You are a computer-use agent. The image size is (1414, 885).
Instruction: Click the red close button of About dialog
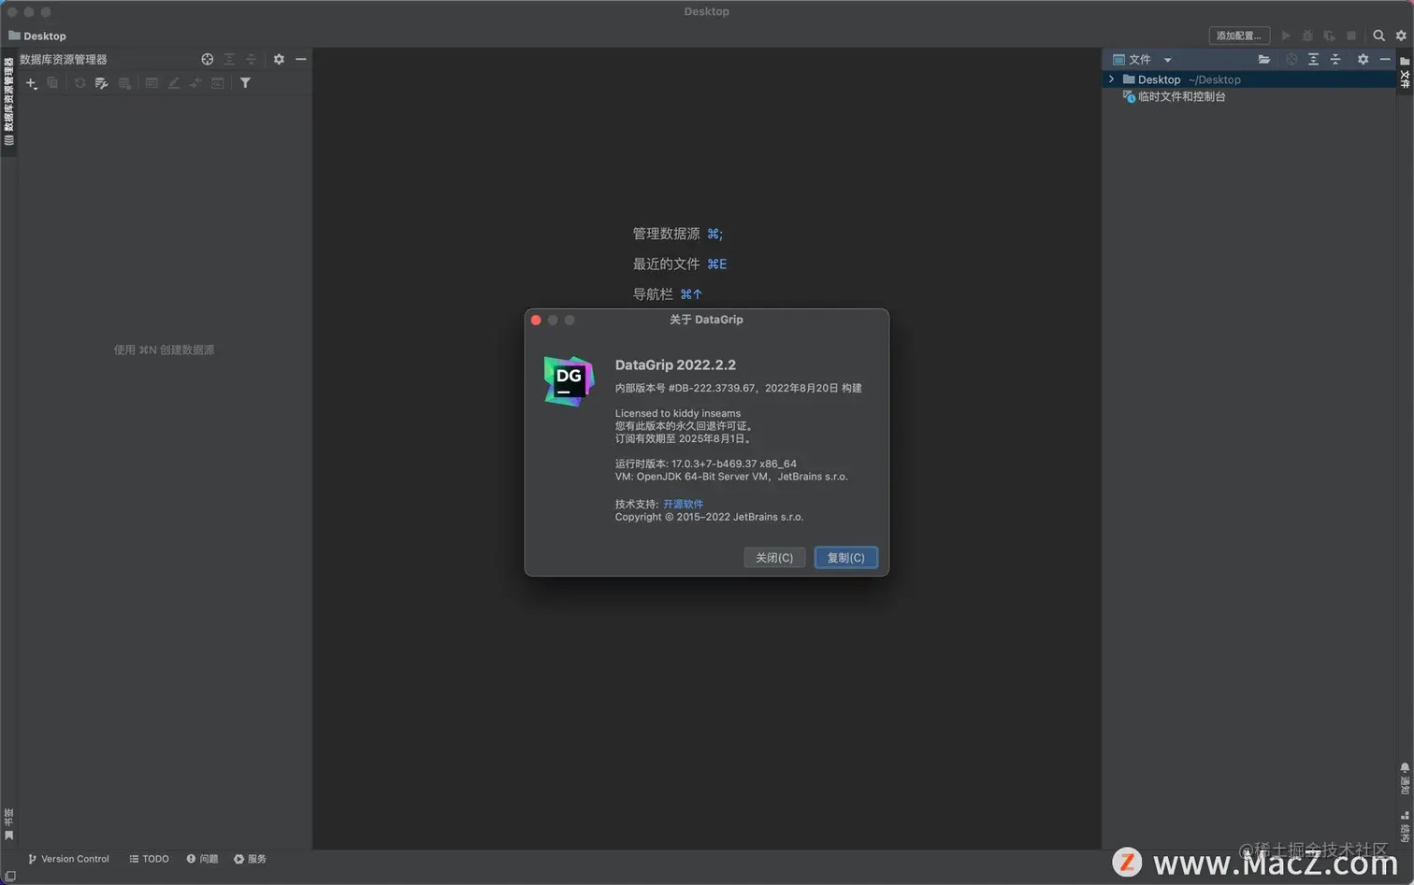[x=536, y=320]
